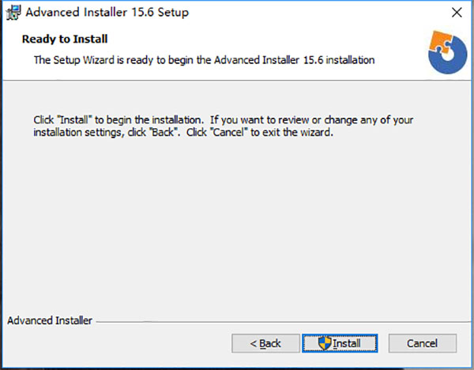
Task: Click the footer separator line beside Advanced Installer
Action: pyautogui.click(x=283, y=322)
